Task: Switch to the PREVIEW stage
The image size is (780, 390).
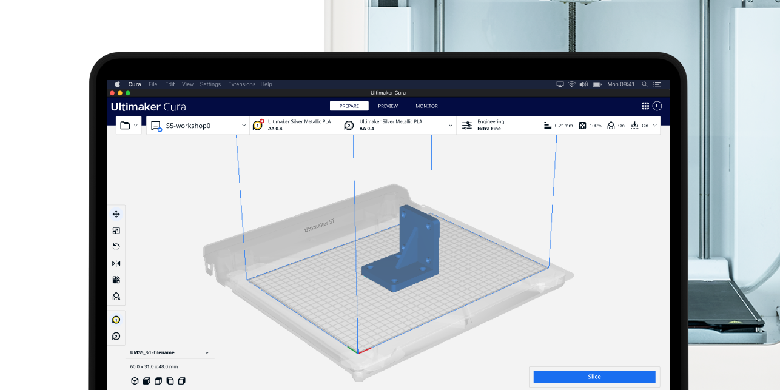Action: [388, 106]
